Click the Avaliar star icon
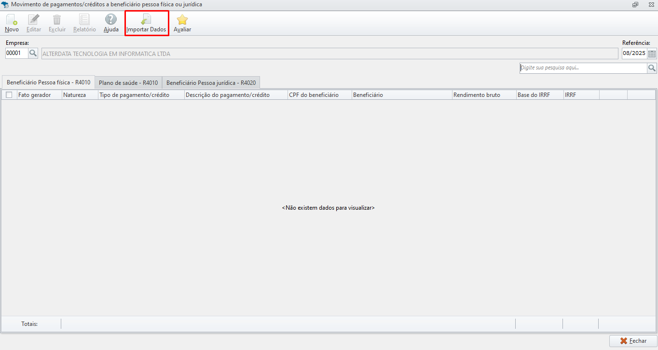This screenshot has width=658, height=350. coord(182,20)
